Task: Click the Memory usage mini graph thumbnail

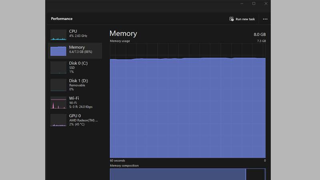Action: (x=58, y=51)
